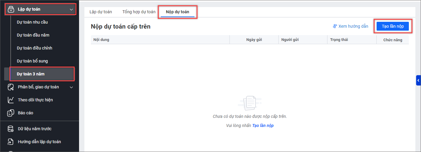Choose Dự toán bổ sung in sidebar

click(32, 61)
